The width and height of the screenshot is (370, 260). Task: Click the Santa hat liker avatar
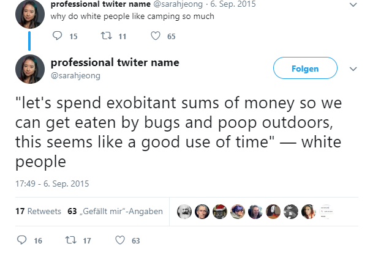(220, 212)
